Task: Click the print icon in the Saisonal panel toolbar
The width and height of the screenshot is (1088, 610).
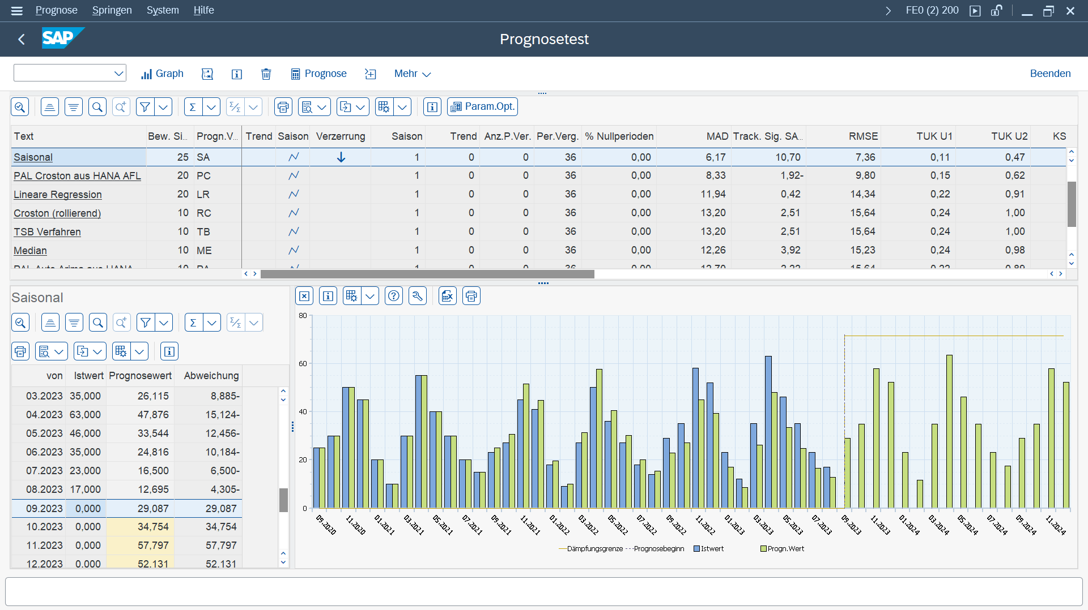Action: pyautogui.click(x=20, y=351)
